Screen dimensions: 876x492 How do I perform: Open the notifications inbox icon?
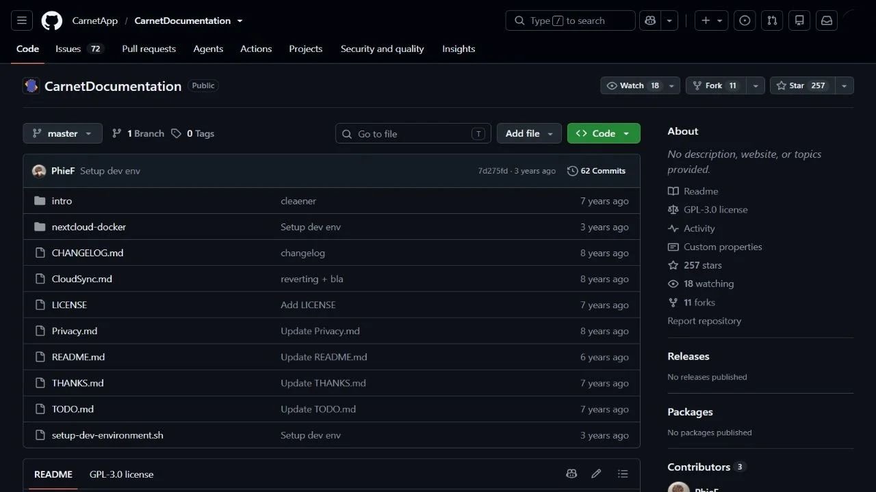click(x=827, y=20)
